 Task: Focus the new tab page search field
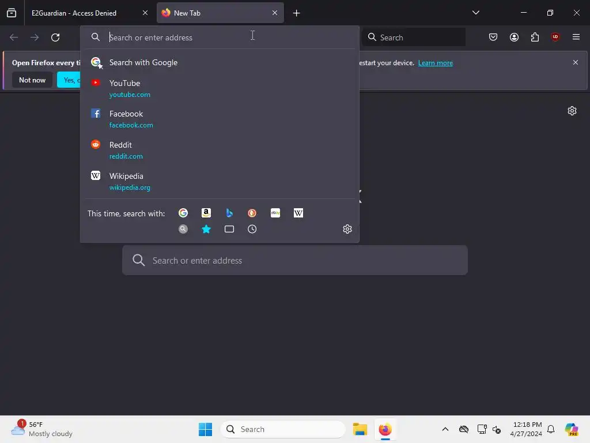click(x=295, y=260)
